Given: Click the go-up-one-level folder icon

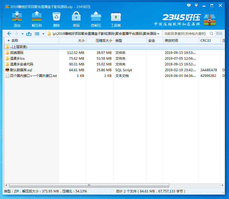Looking at the screenshot, I should 29,34.
